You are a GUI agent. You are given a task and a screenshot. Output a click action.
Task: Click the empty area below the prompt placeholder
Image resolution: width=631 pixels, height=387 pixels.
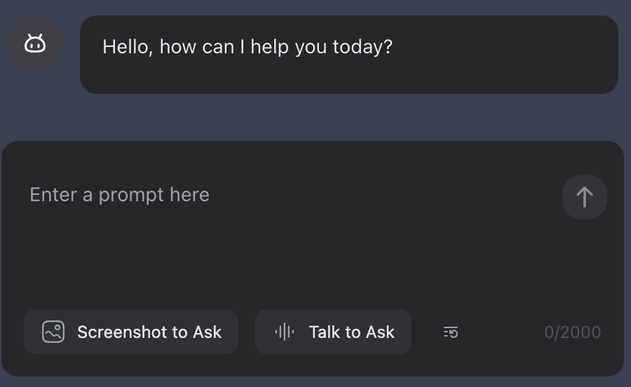pyautogui.click(x=280, y=259)
